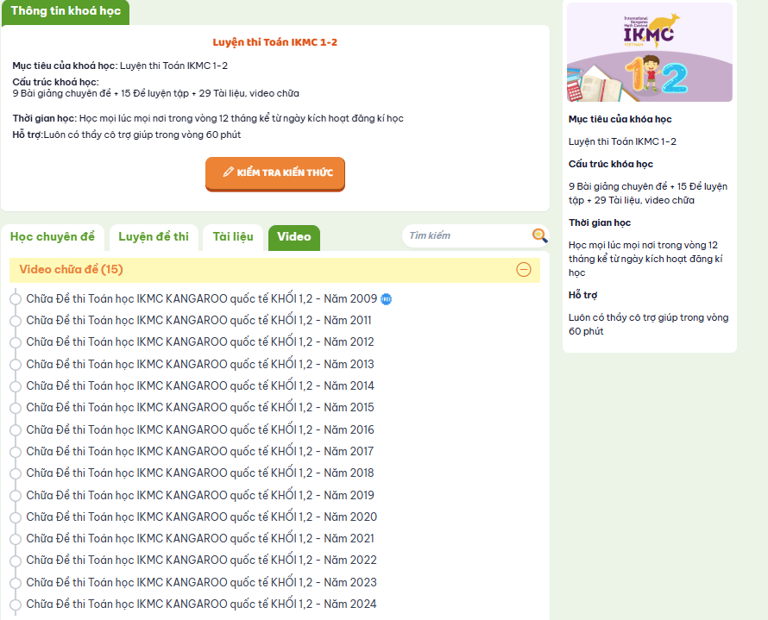Select the Năm 2014 exam video
Image resolution: width=768 pixels, height=620 pixels.
point(200,385)
